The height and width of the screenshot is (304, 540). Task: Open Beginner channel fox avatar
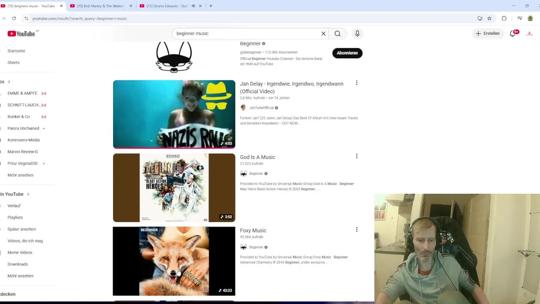174,57
